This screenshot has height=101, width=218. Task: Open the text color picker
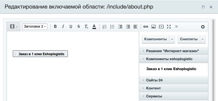coord(94,26)
